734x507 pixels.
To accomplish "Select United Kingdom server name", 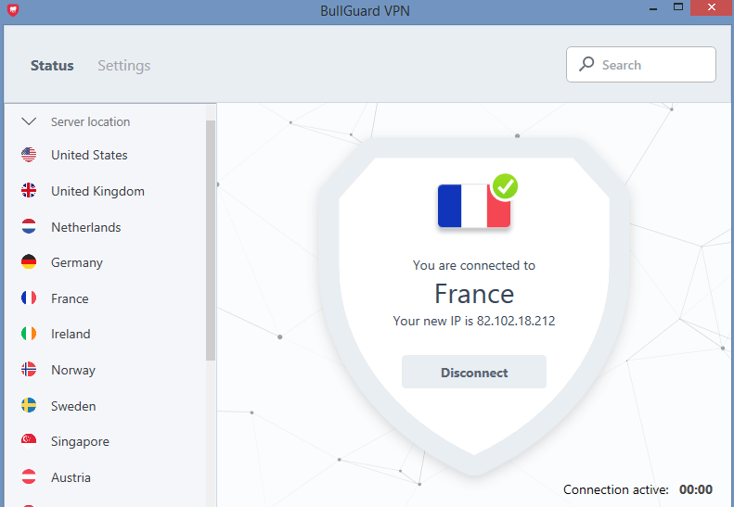I will pos(97,191).
